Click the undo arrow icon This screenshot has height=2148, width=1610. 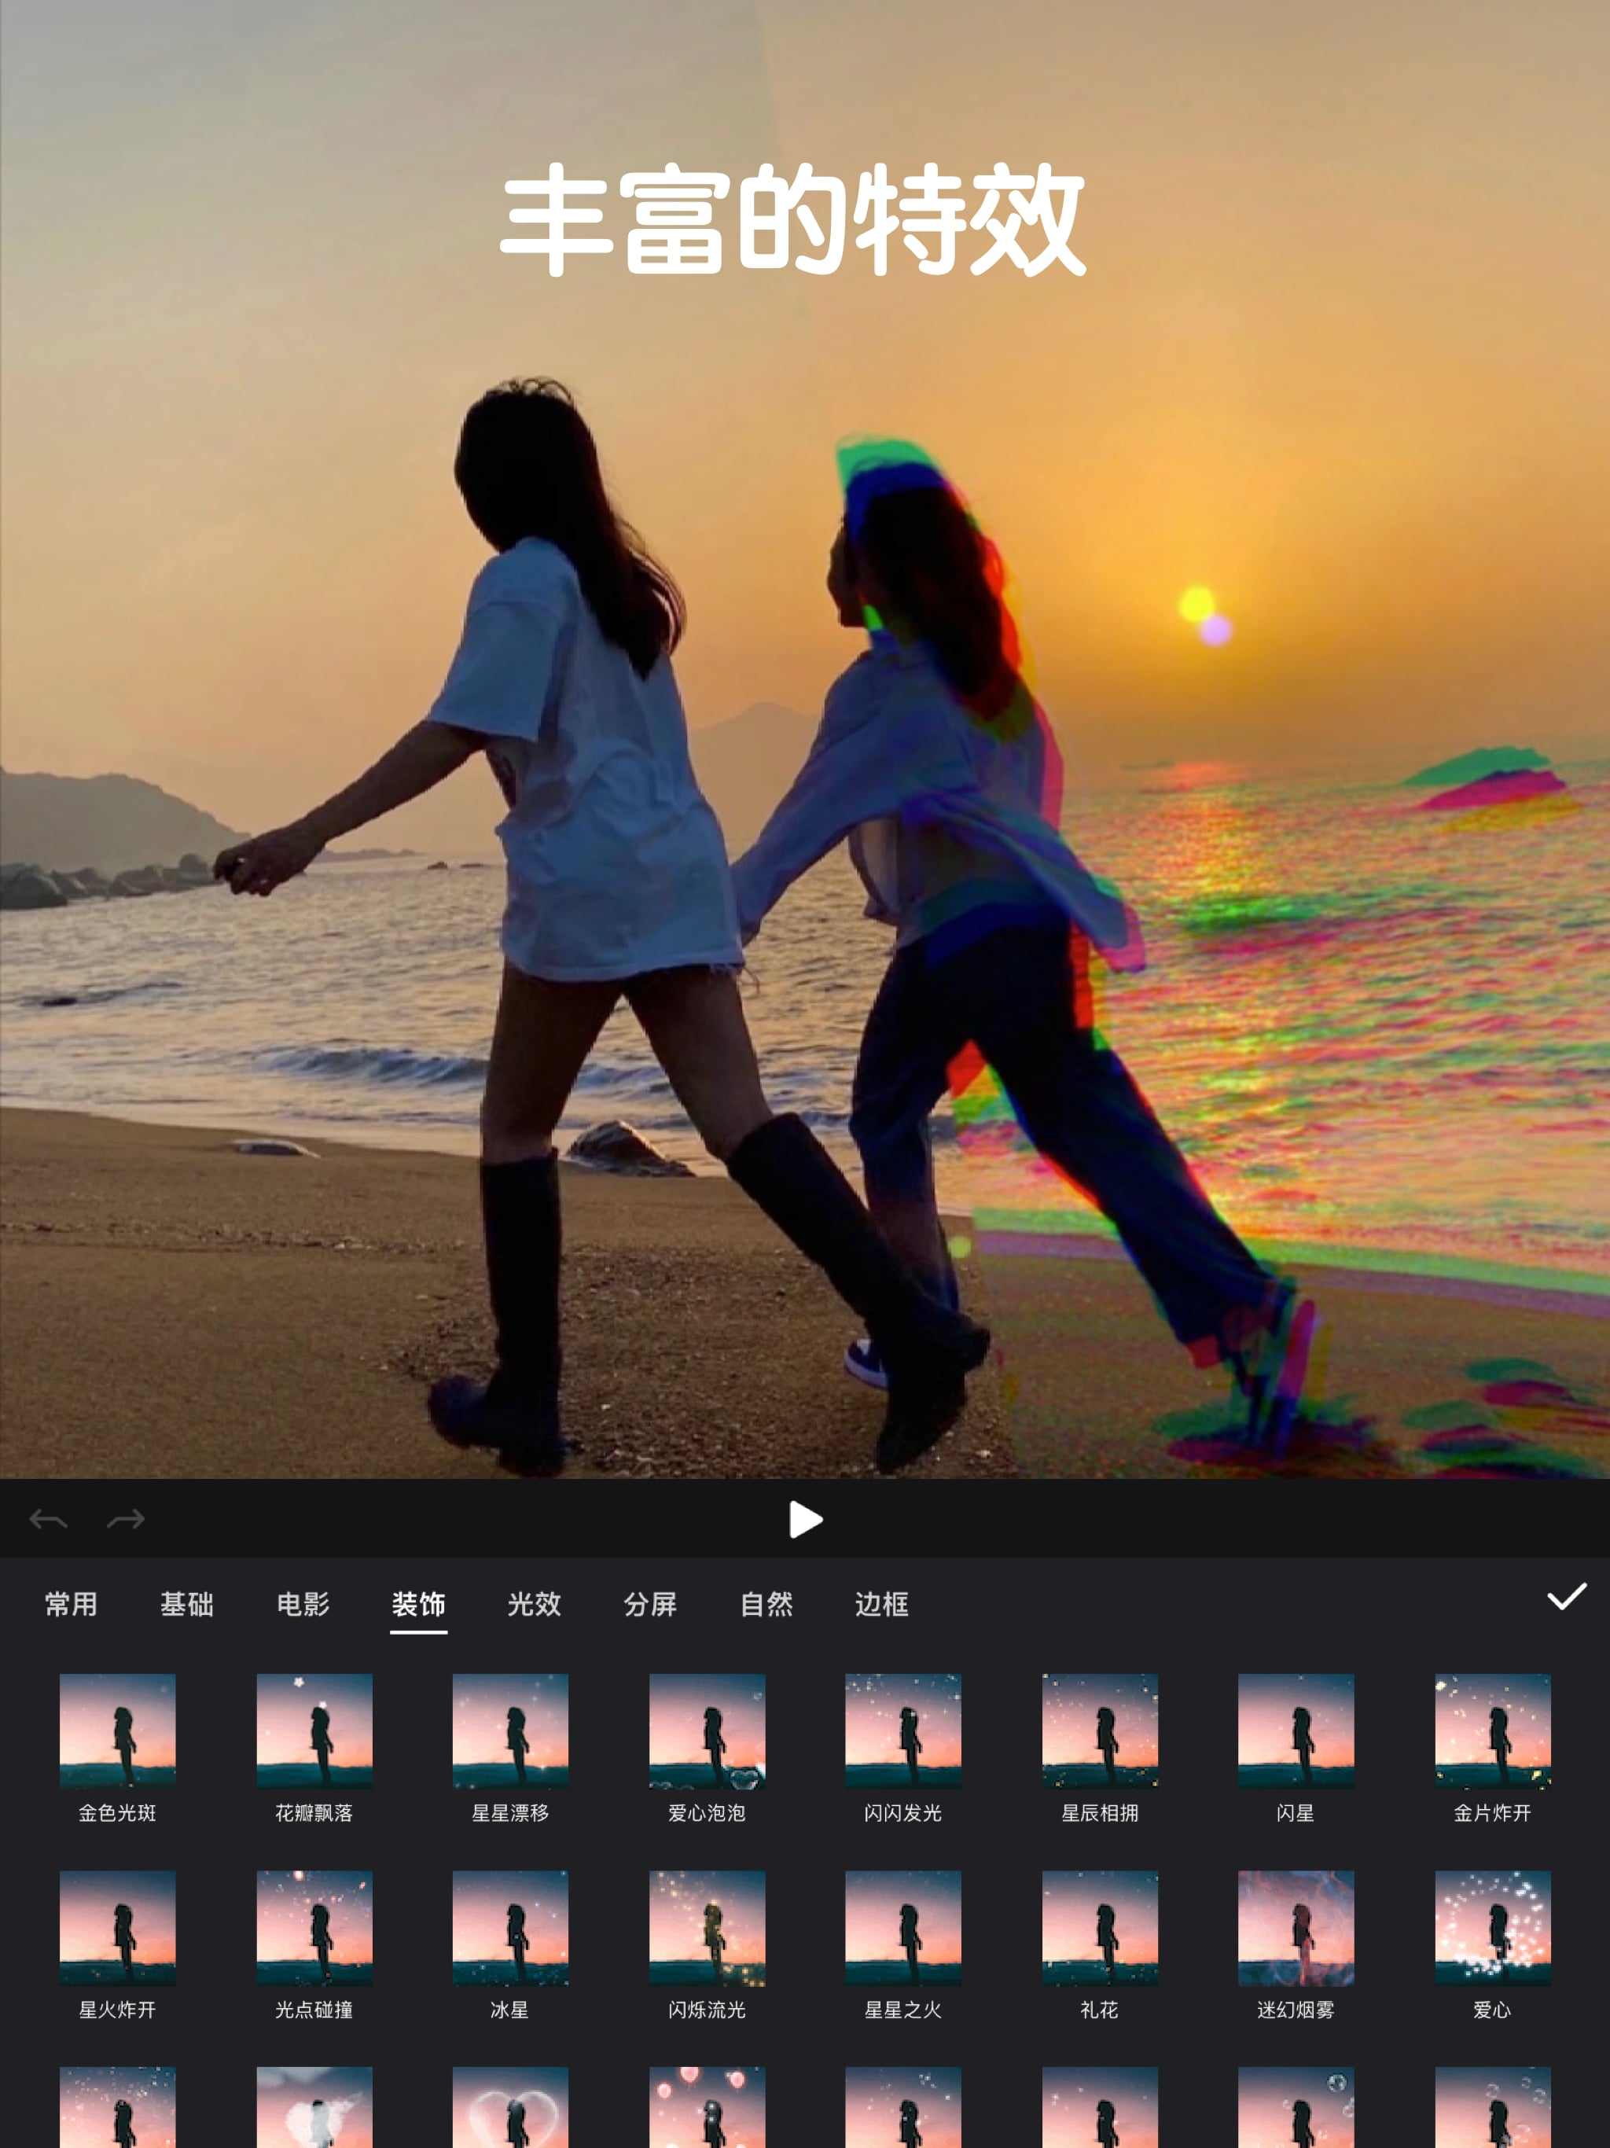tap(49, 1519)
